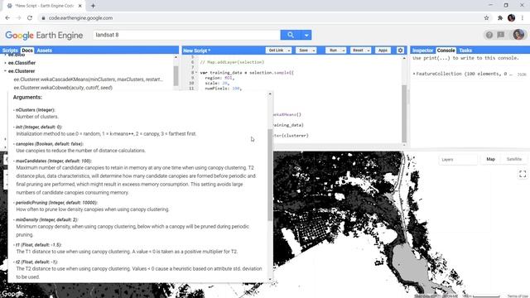Click the code editor vertical scrollbar
Viewport: 530px width, 298px height.
tap(404, 113)
